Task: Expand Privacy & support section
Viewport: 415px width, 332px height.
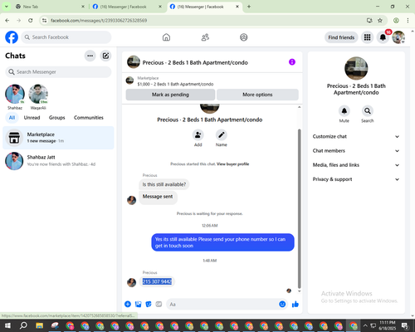Action: pos(356,179)
